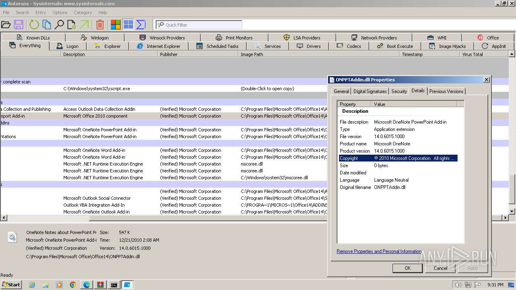
Task: Launch Internet Explorer from the taskbar
Action: [32, 285]
